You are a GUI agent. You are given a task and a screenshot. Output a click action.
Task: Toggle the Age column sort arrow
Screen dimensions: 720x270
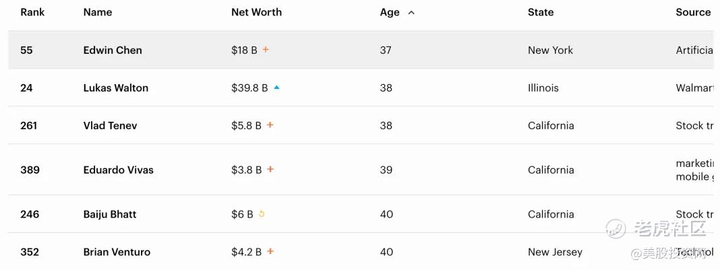pos(411,12)
